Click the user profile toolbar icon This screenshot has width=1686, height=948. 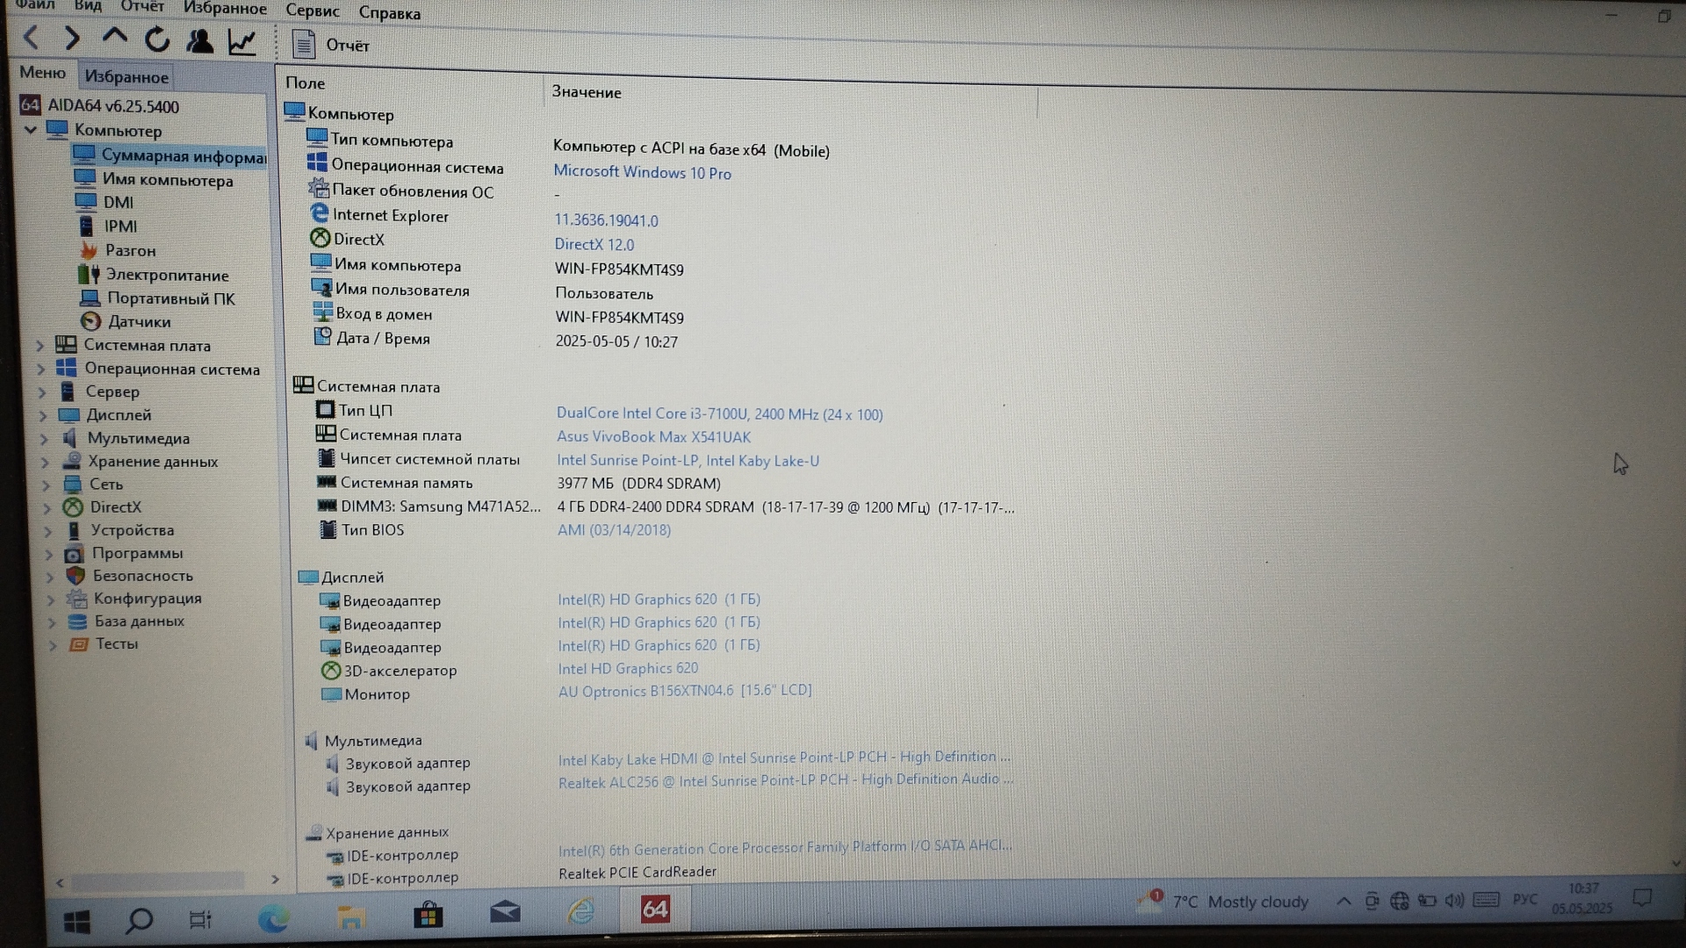200,40
